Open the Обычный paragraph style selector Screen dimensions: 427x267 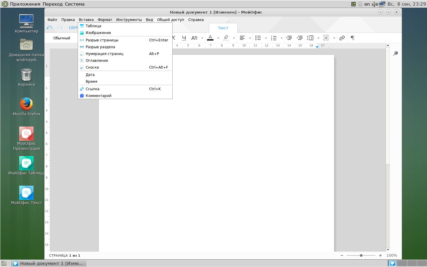(62, 38)
